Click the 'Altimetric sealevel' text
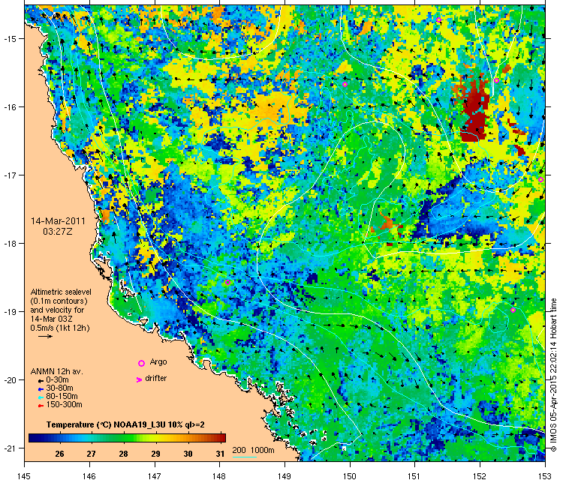The width and height of the screenshot is (563, 480). (61, 292)
